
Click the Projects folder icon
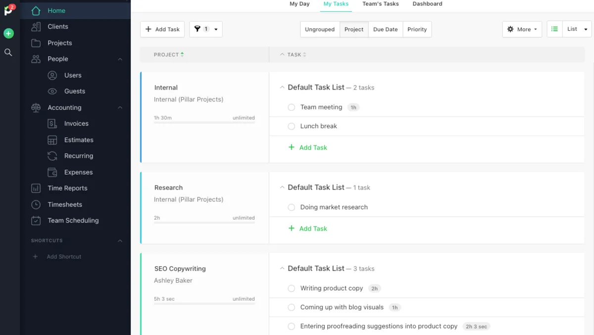(36, 43)
